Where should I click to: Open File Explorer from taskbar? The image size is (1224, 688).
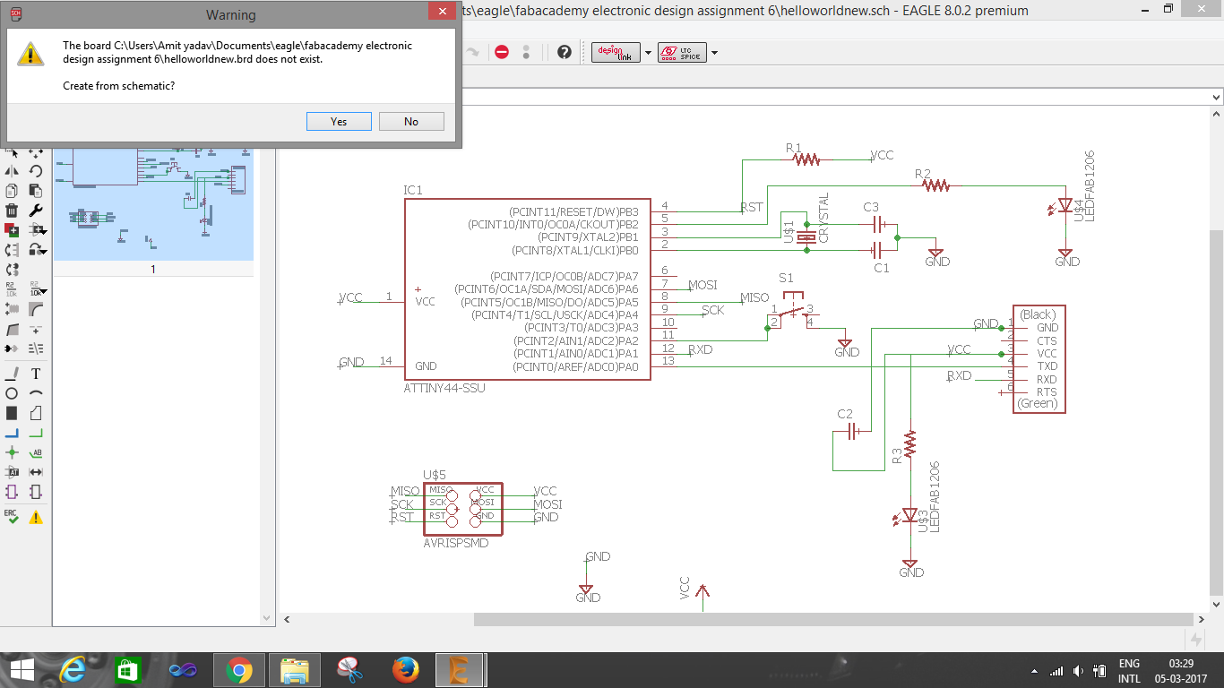[x=294, y=670]
